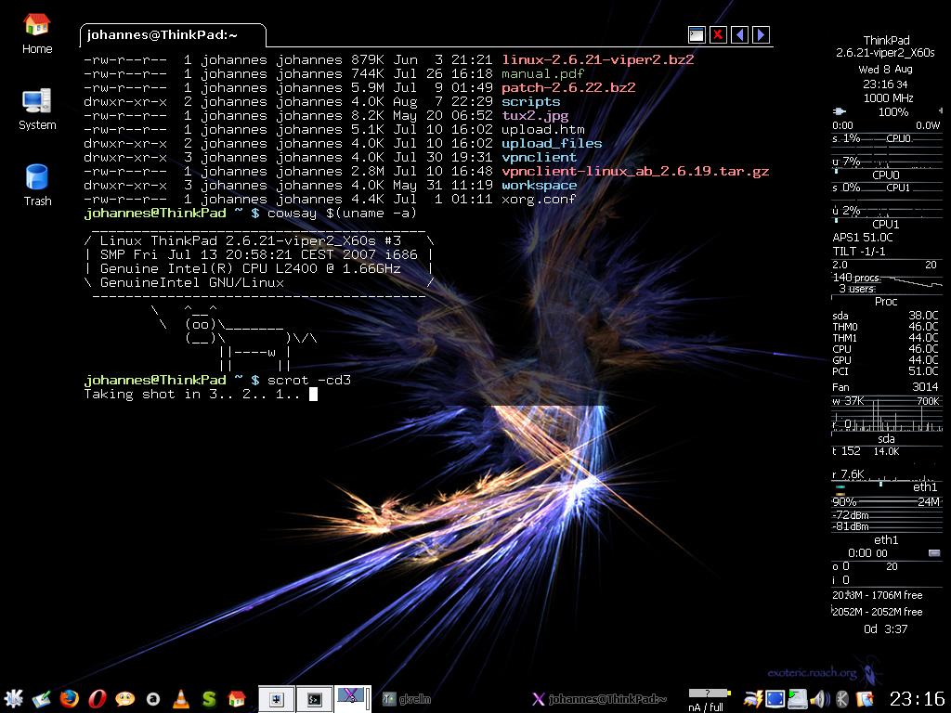This screenshot has height=713, width=951.
Task: Click the 23:16 panel clock
Action: pos(916,699)
